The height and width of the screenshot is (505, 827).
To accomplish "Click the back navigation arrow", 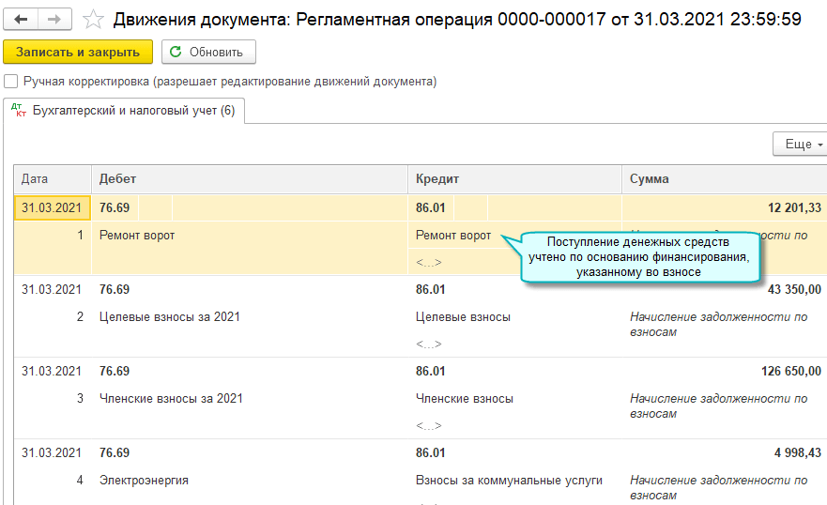I will [21, 19].
